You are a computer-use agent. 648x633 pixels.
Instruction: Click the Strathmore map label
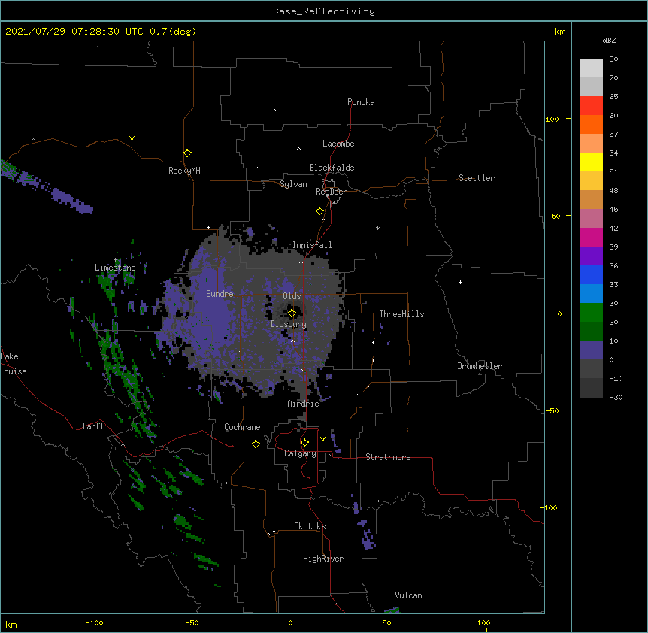coord(388,457)
